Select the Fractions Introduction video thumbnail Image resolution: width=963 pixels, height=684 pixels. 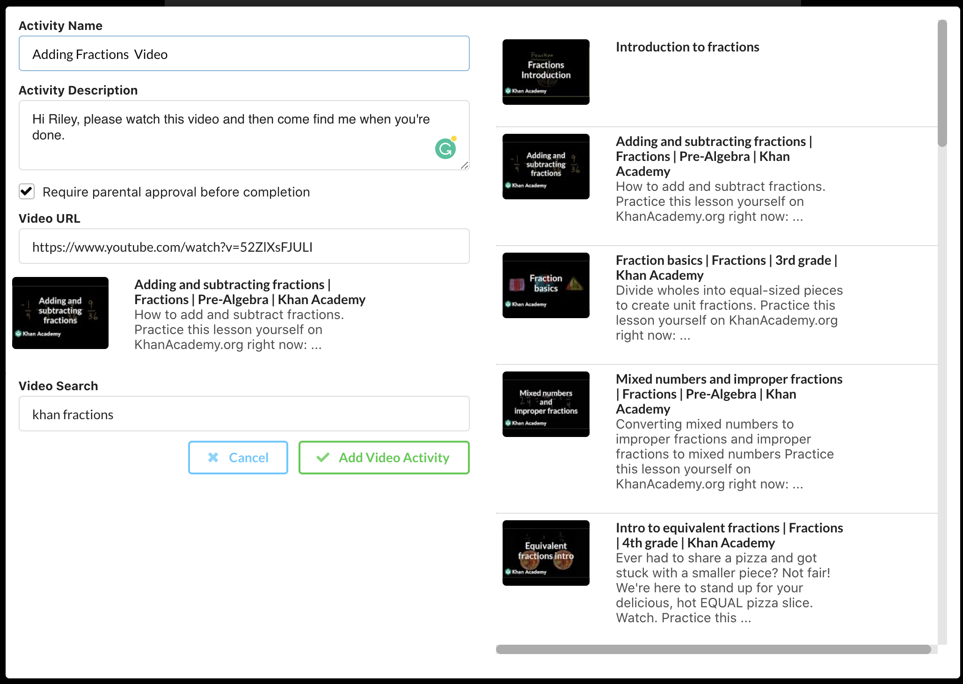tap(546, 72)
